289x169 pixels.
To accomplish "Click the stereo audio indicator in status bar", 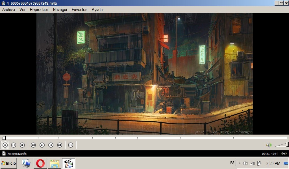I will coord(284,153).
